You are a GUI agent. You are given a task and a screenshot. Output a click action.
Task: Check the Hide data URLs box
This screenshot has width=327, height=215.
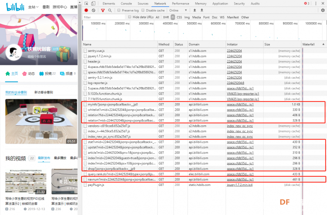point(130,17)
